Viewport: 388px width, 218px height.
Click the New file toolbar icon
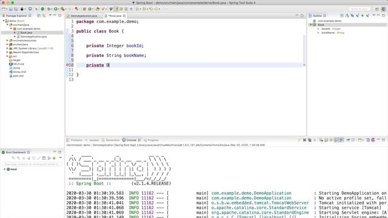click(x=4, y=9)
